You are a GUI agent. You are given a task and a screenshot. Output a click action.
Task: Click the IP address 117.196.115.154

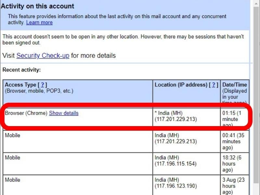(x=175, y=164)
